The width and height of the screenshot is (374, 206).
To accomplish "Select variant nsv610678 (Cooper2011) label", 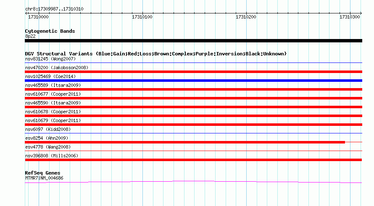I will pyautogui.click(x=53, y=112).
